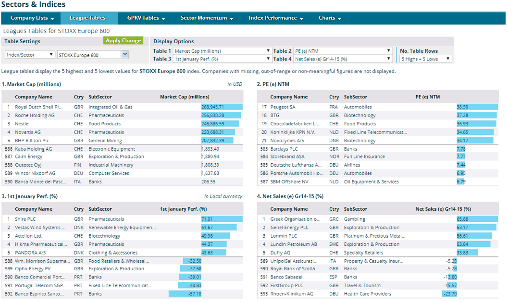Screen dimensions: 508x302
Task: Open the GPRV Tables menu
Action: pyautogui.click(x=146, y=18)
